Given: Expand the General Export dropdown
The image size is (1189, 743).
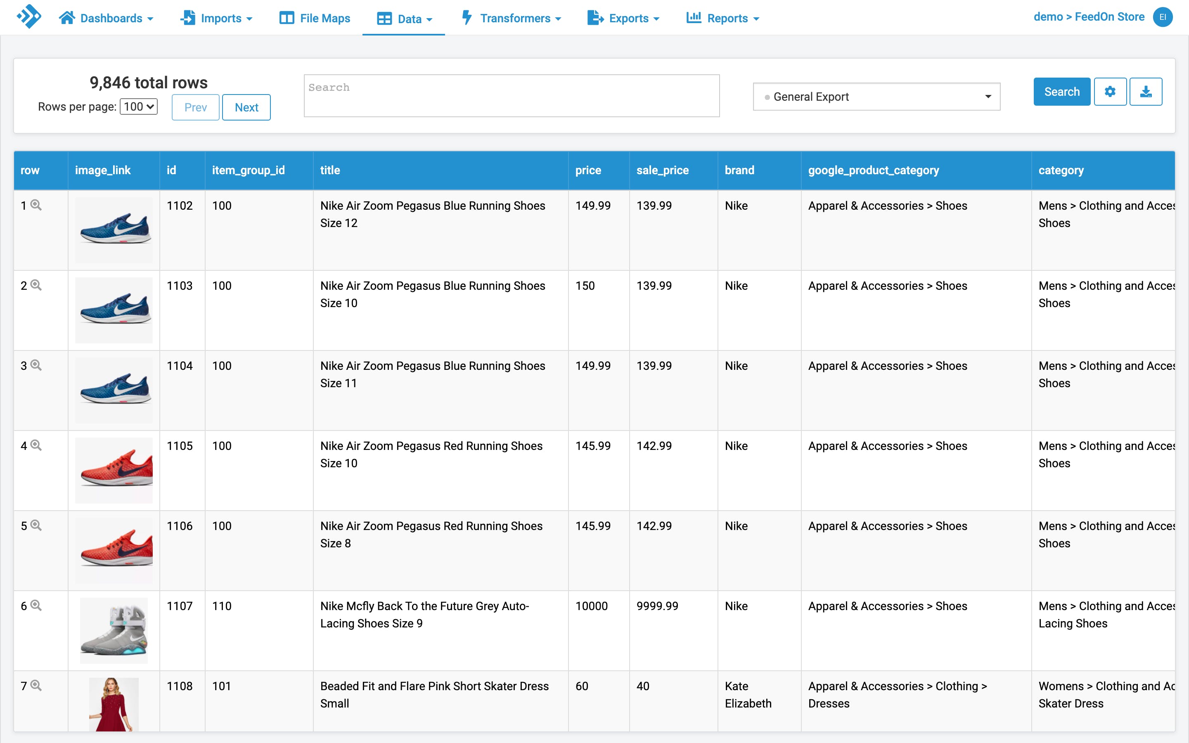Looking at the screenshot, I should click(876, 97).
